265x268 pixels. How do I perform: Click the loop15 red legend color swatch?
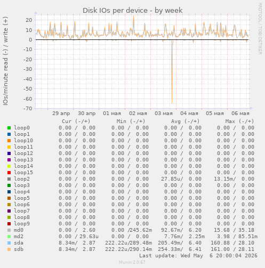[9, 173]
